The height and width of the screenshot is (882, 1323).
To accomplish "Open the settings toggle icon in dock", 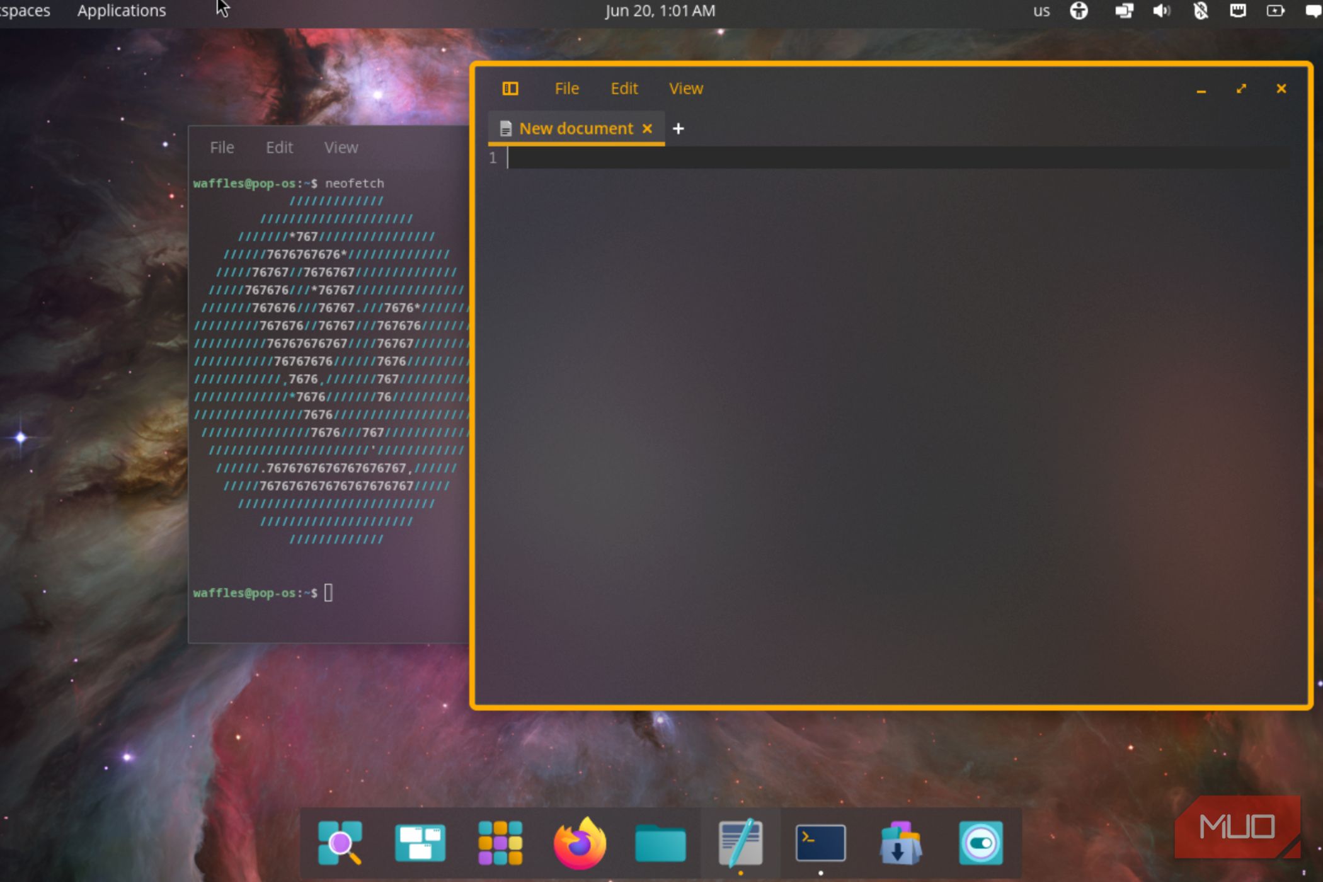I will pos(980,843).
